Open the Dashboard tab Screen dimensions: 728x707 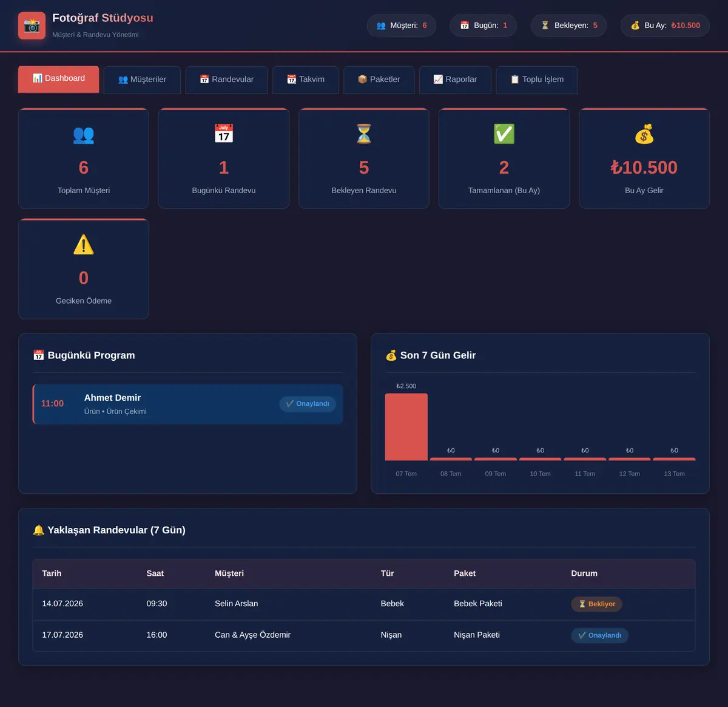click(x=58, y=79)
